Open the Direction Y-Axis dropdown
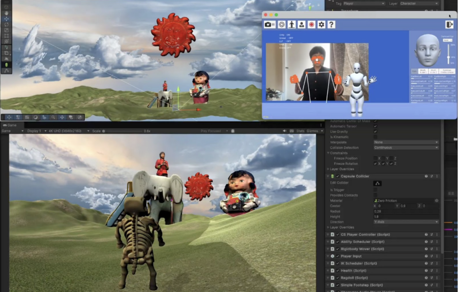458x292 pixels. pyautogui.click(x=405, y=222)
